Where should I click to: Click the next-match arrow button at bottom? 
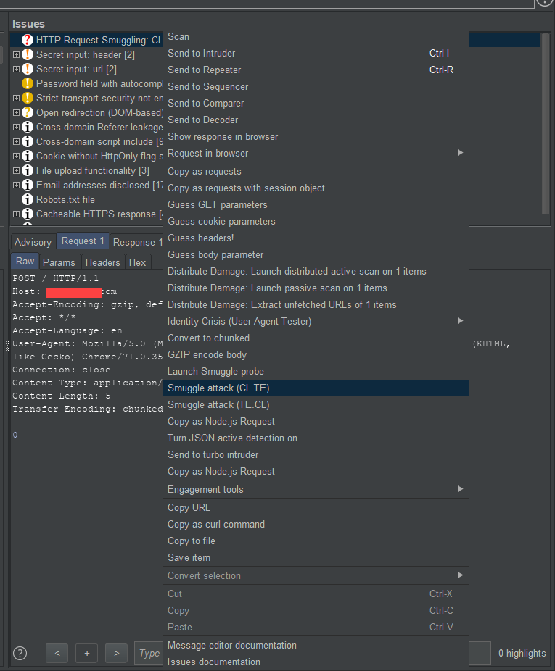tap(116, 653)
